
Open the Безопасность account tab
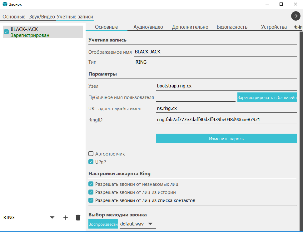pyautogui.click(x=232, y=27)
